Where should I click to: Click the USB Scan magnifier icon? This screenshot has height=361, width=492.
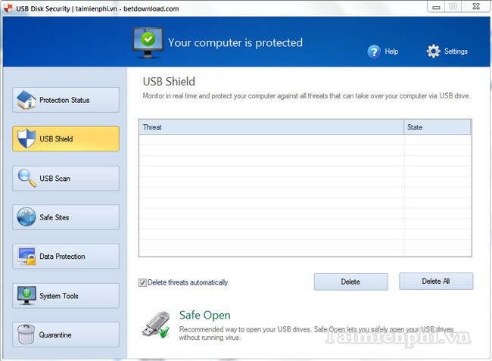26,178
